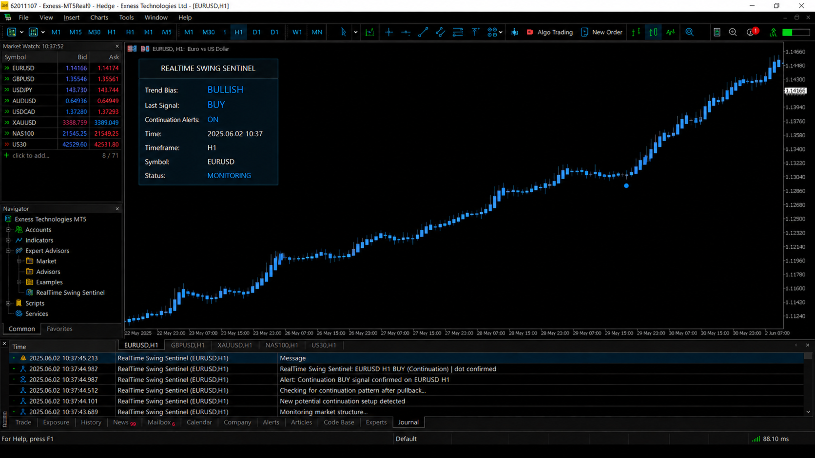Switch to the GBPUSD,H1 chart tab
The image size is (815, 458).
pos(188,345)
